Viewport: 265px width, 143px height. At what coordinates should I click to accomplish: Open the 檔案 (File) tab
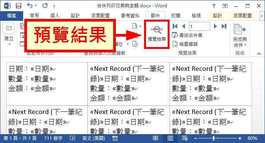coord(12,16)
